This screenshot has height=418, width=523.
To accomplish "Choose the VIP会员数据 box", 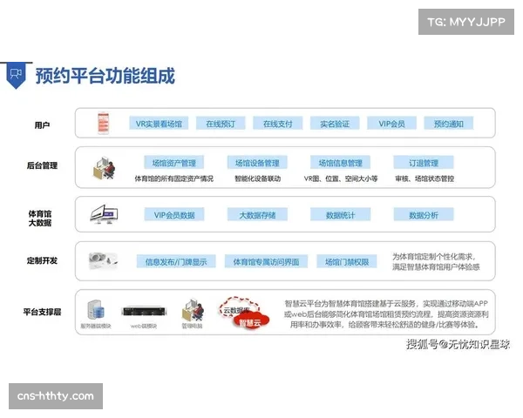I will click(x=174, y=215).
